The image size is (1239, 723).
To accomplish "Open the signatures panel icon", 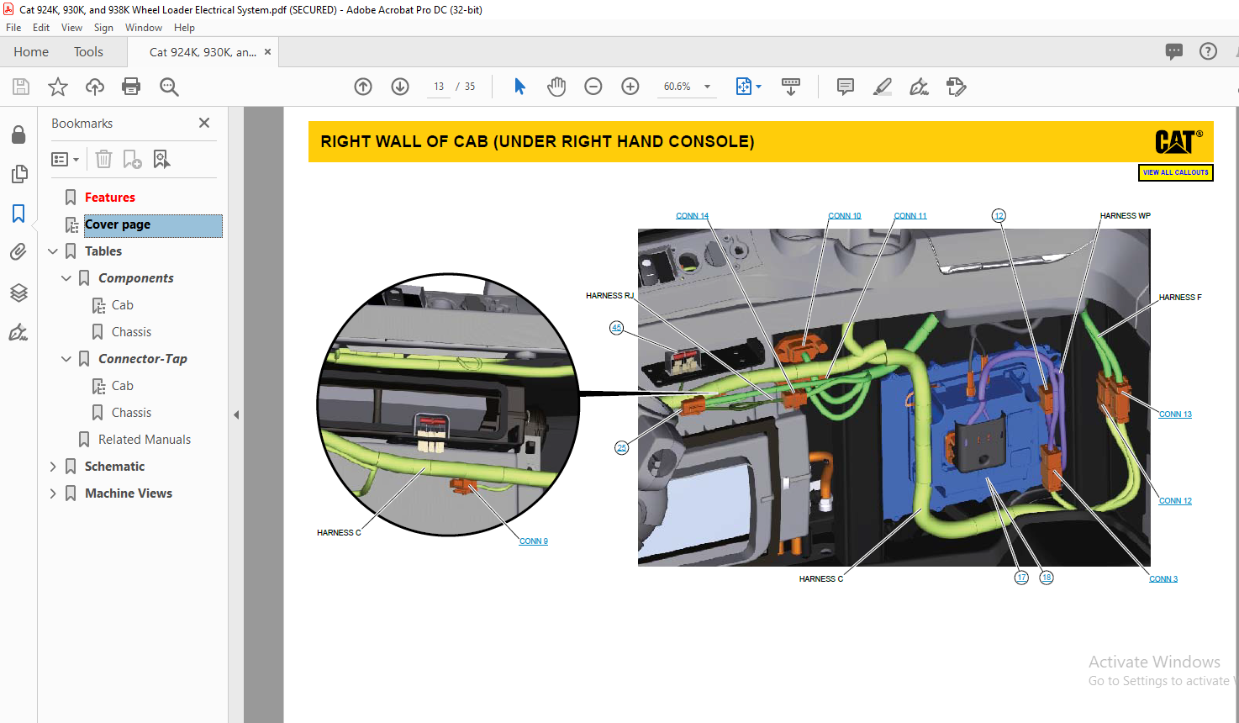I will point(18,332).
